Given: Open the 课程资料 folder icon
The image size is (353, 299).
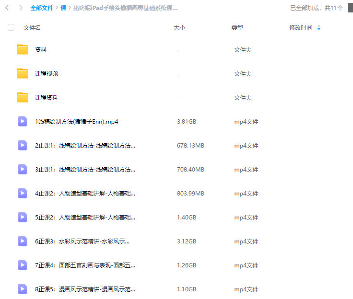Looking at the screenshot, I should pyautogui.click(x=23, y=97).
